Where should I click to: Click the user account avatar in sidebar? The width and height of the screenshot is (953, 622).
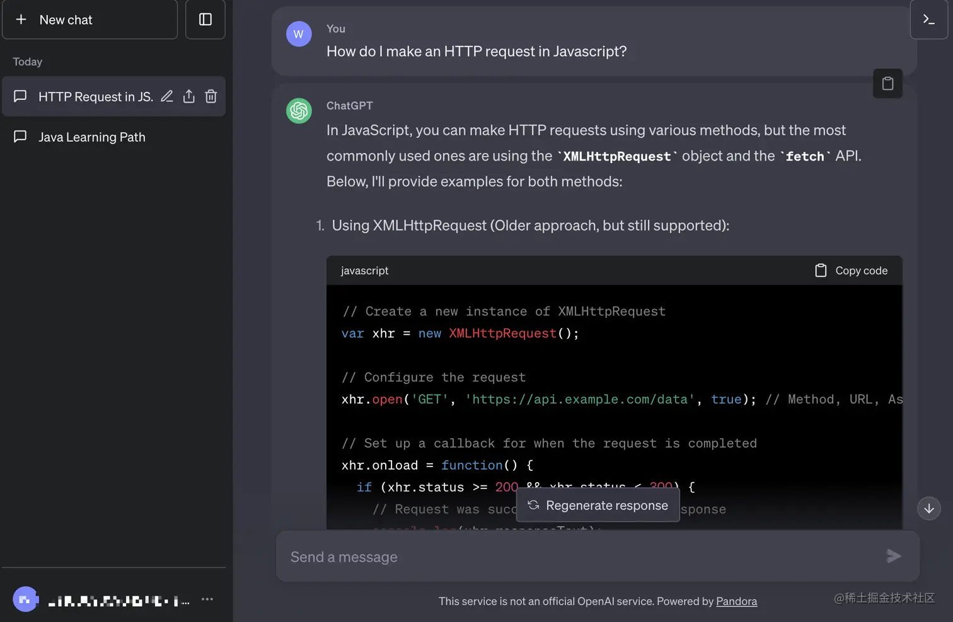point(25,599)
